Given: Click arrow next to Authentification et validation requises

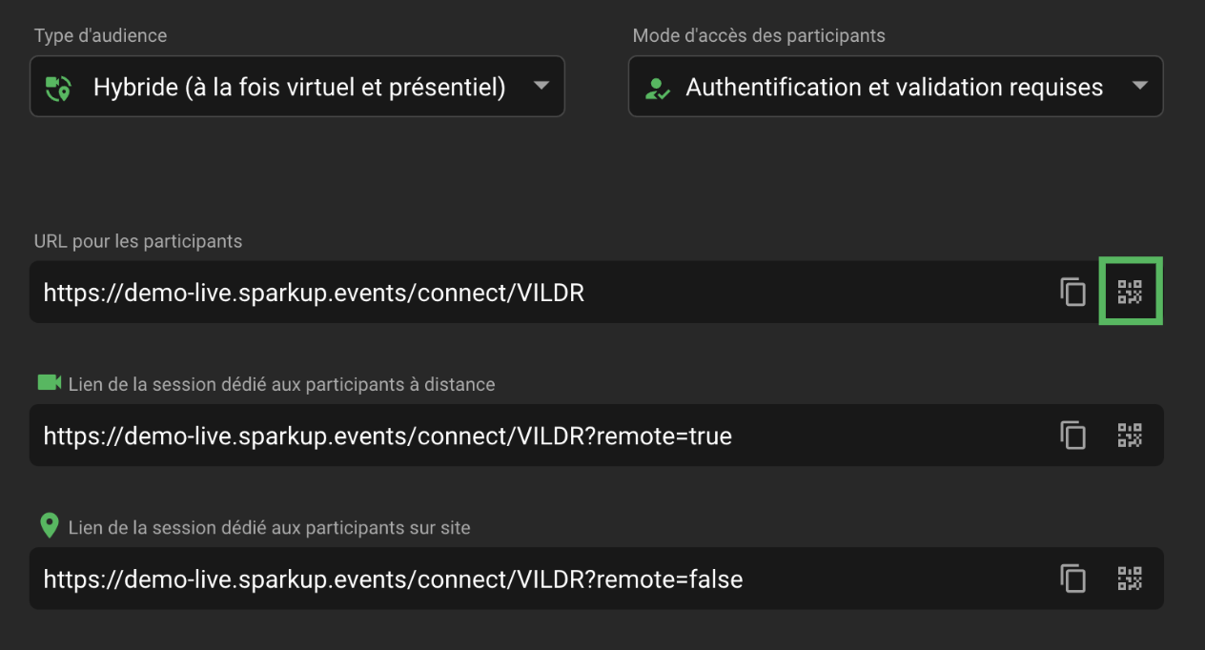Looking at the screenshot, I should point(1139,86).
